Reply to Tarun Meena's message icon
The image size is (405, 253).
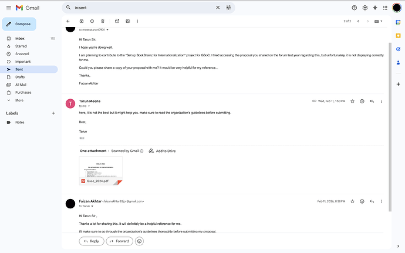pyautogui.click(x=372, y=102)
